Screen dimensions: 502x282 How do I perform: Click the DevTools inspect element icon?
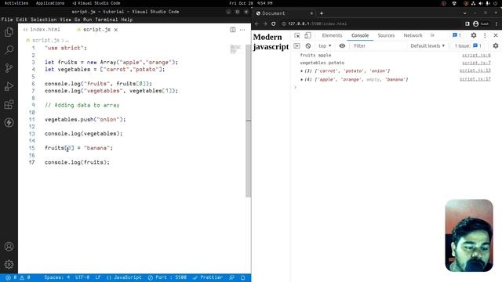[x=297, y=35]
